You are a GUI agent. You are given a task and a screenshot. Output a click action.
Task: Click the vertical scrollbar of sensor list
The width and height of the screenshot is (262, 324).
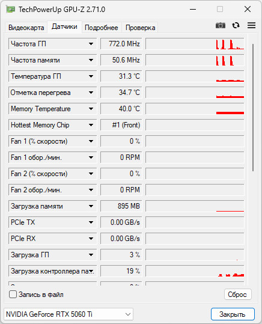[253, 108]
